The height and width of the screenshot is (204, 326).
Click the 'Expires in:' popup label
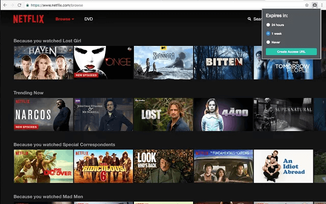(277, 16)
